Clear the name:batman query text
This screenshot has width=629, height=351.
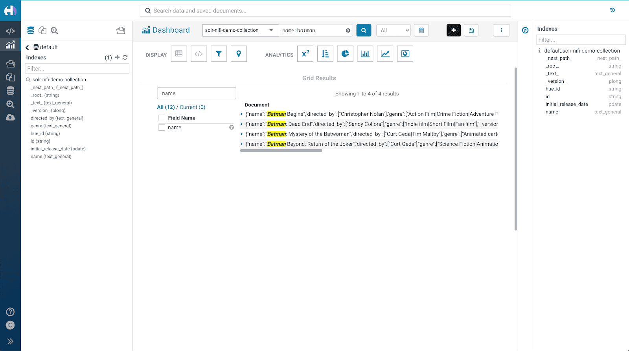tap(348, 31)
